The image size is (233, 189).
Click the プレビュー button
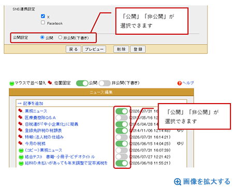pyautogui.click(x=94, y=49)
